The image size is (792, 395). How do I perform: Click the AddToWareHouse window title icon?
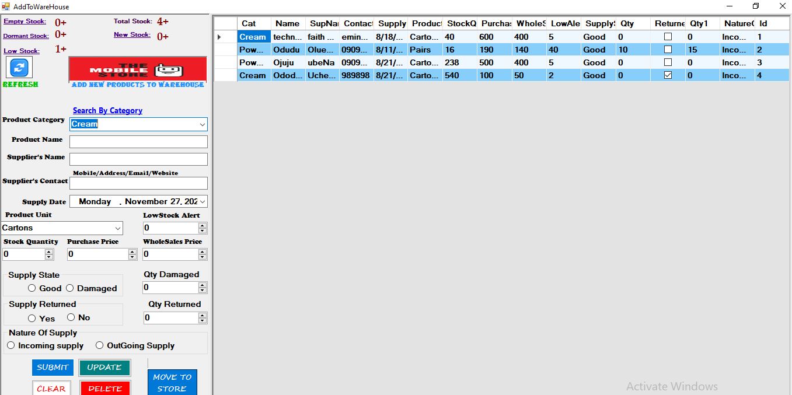coord(6,6)
